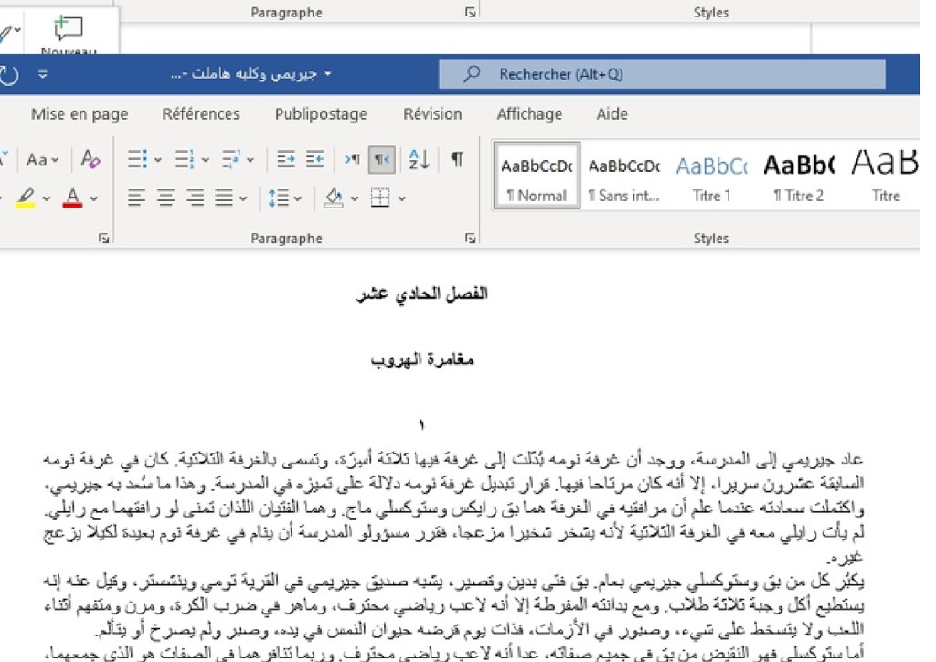Viewport: 936px width, 662px height.
Task: Click the Nouveau comment icon in the background window
Action: click(x=69, y=28)
